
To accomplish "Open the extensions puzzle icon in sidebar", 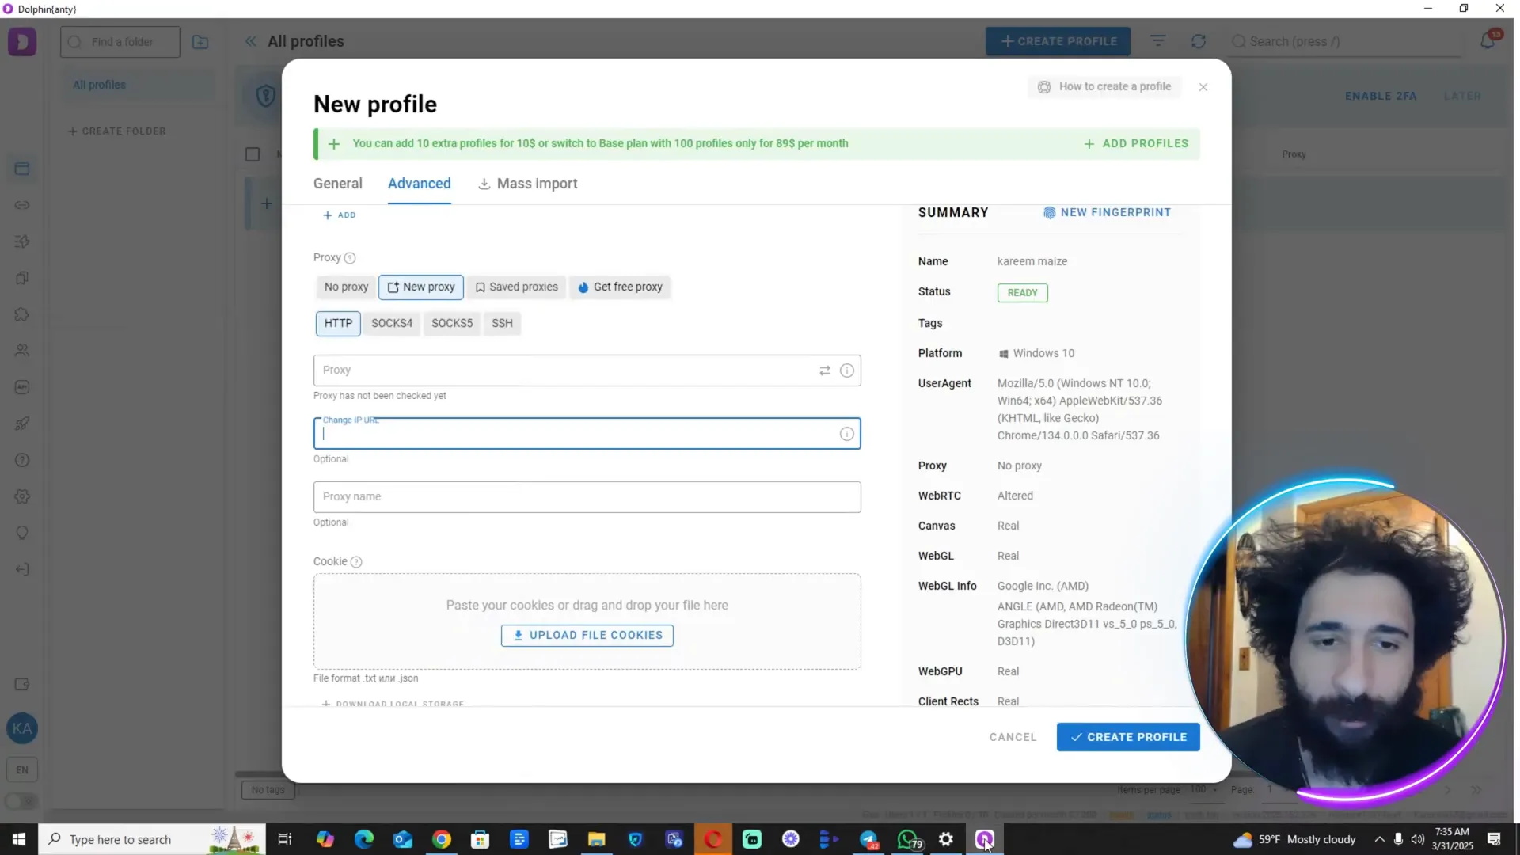I will 22,314.
